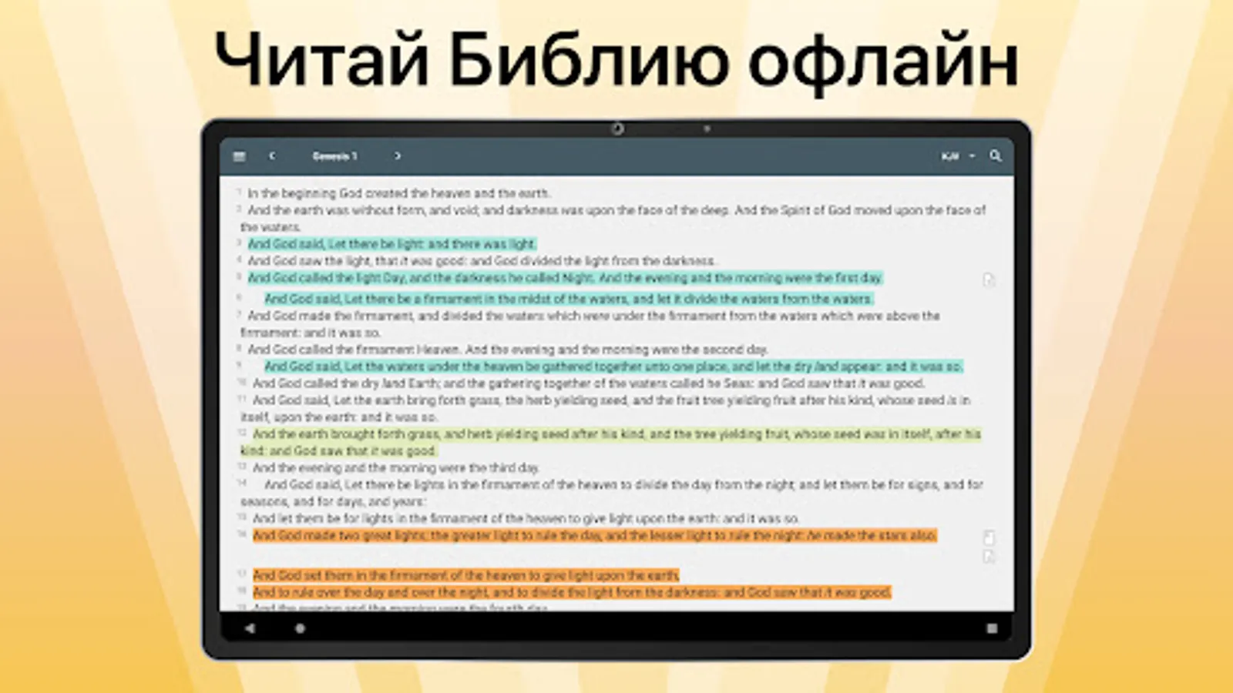The image size is (1233, 693).
Task: Select highlighted verse 'And God called the light Day'
Action: 565,278
